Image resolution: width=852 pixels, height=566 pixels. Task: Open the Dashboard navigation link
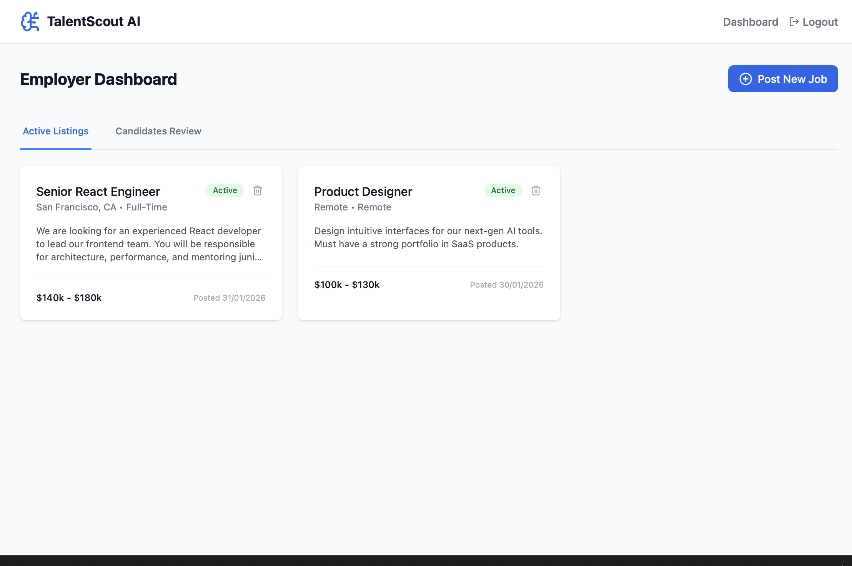click(x=750, y=22)
